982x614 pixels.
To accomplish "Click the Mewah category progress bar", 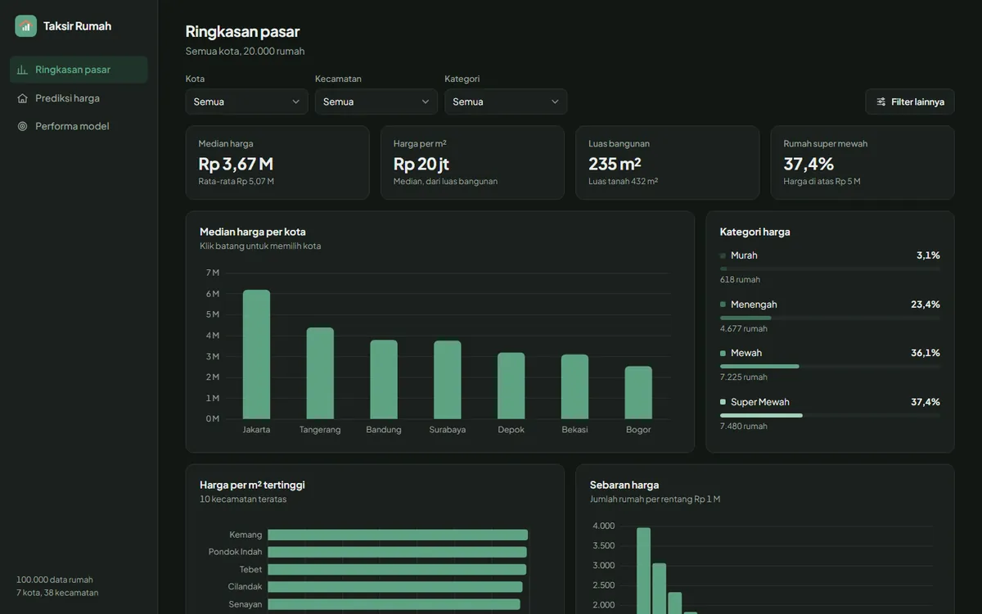I will pyautogui.click(x=830, y=366).
